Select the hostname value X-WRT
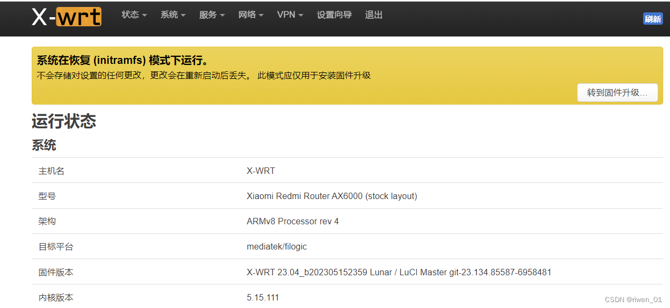The height and width of the screenshot is (308, 670). (261, 171)
